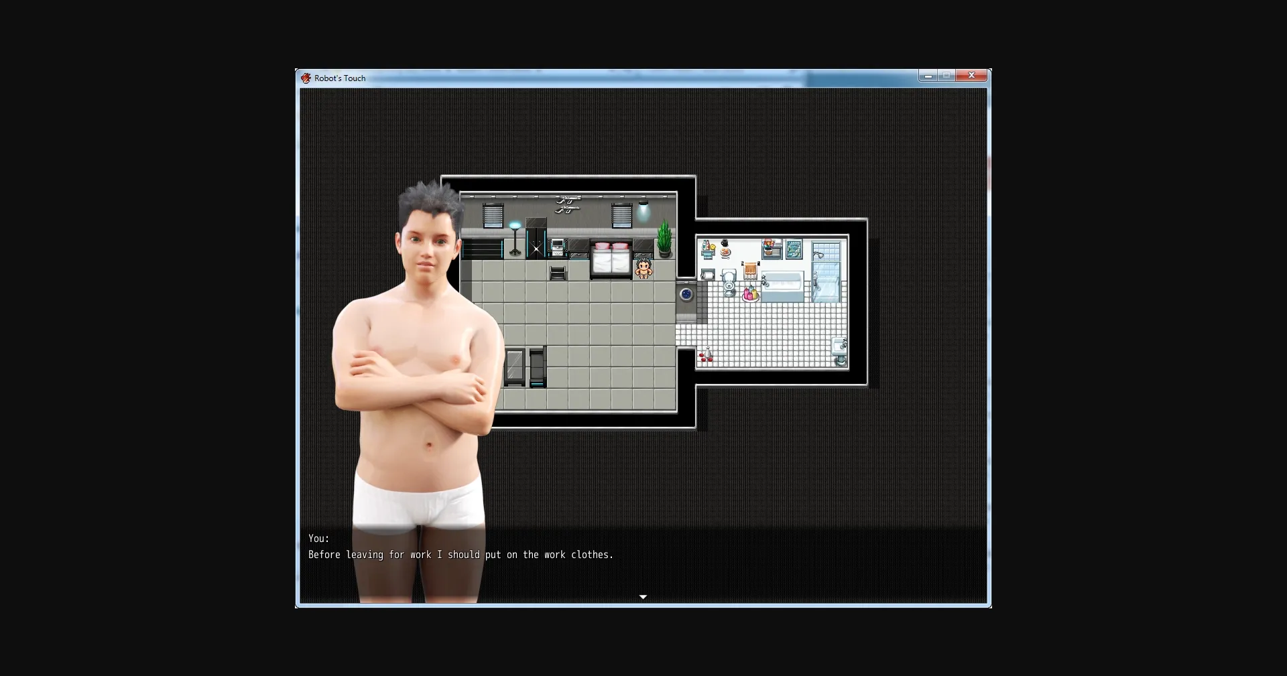Screen dimensions: 1287x676
Task: Click the Robot's Touch window title
Action: click(x=340, y=78)
